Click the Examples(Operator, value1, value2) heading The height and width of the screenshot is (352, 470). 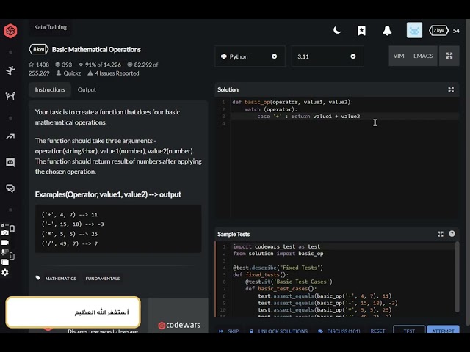108,194
